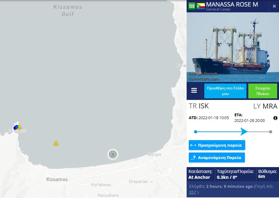The image size is (279, 198).
Task: Click the ETA information icon
Action: [x=275, y=118]
